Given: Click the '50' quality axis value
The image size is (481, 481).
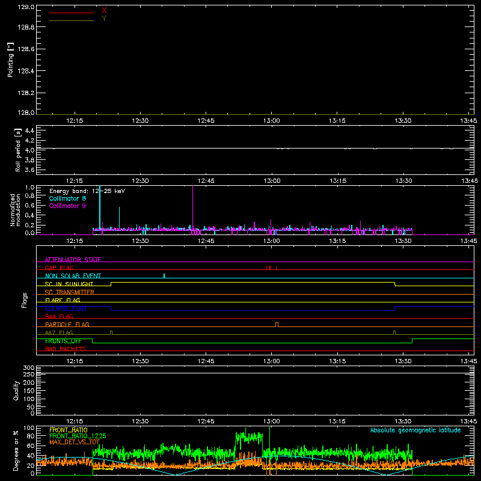Looking at the screenshot, I should [x=31, y=407].
